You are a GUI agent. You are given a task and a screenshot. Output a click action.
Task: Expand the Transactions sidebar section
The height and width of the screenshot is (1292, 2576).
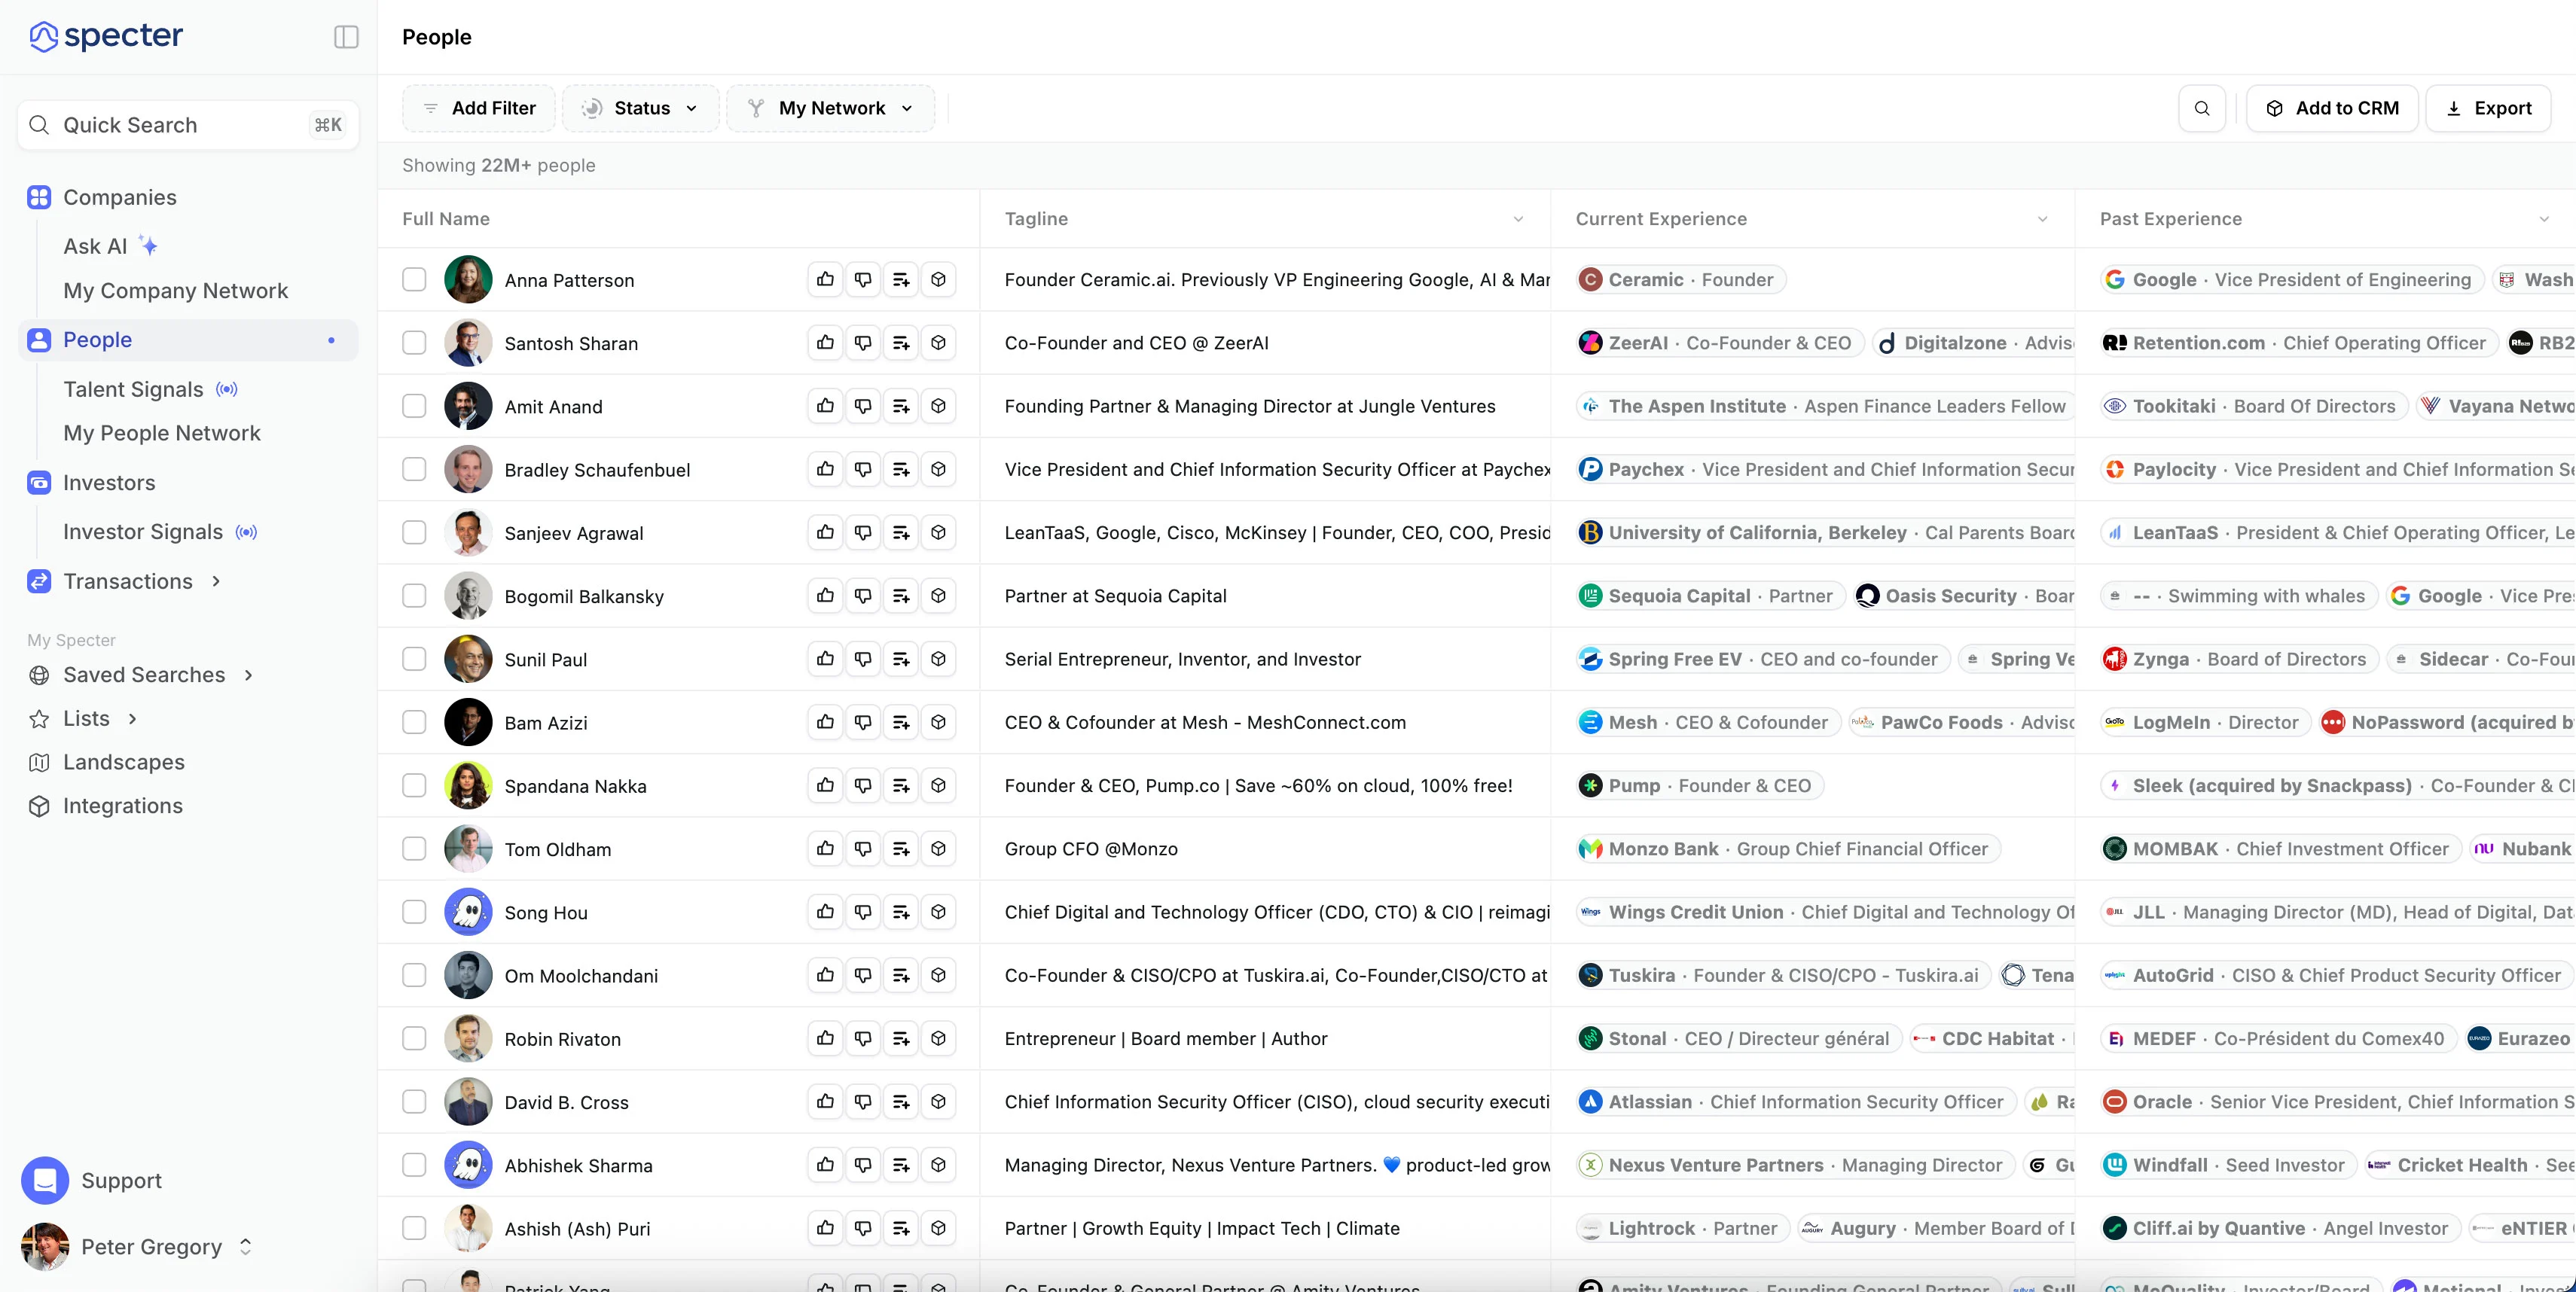[216, 581]
